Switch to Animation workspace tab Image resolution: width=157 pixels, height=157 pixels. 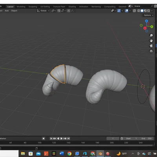click(x=84, y=7)
